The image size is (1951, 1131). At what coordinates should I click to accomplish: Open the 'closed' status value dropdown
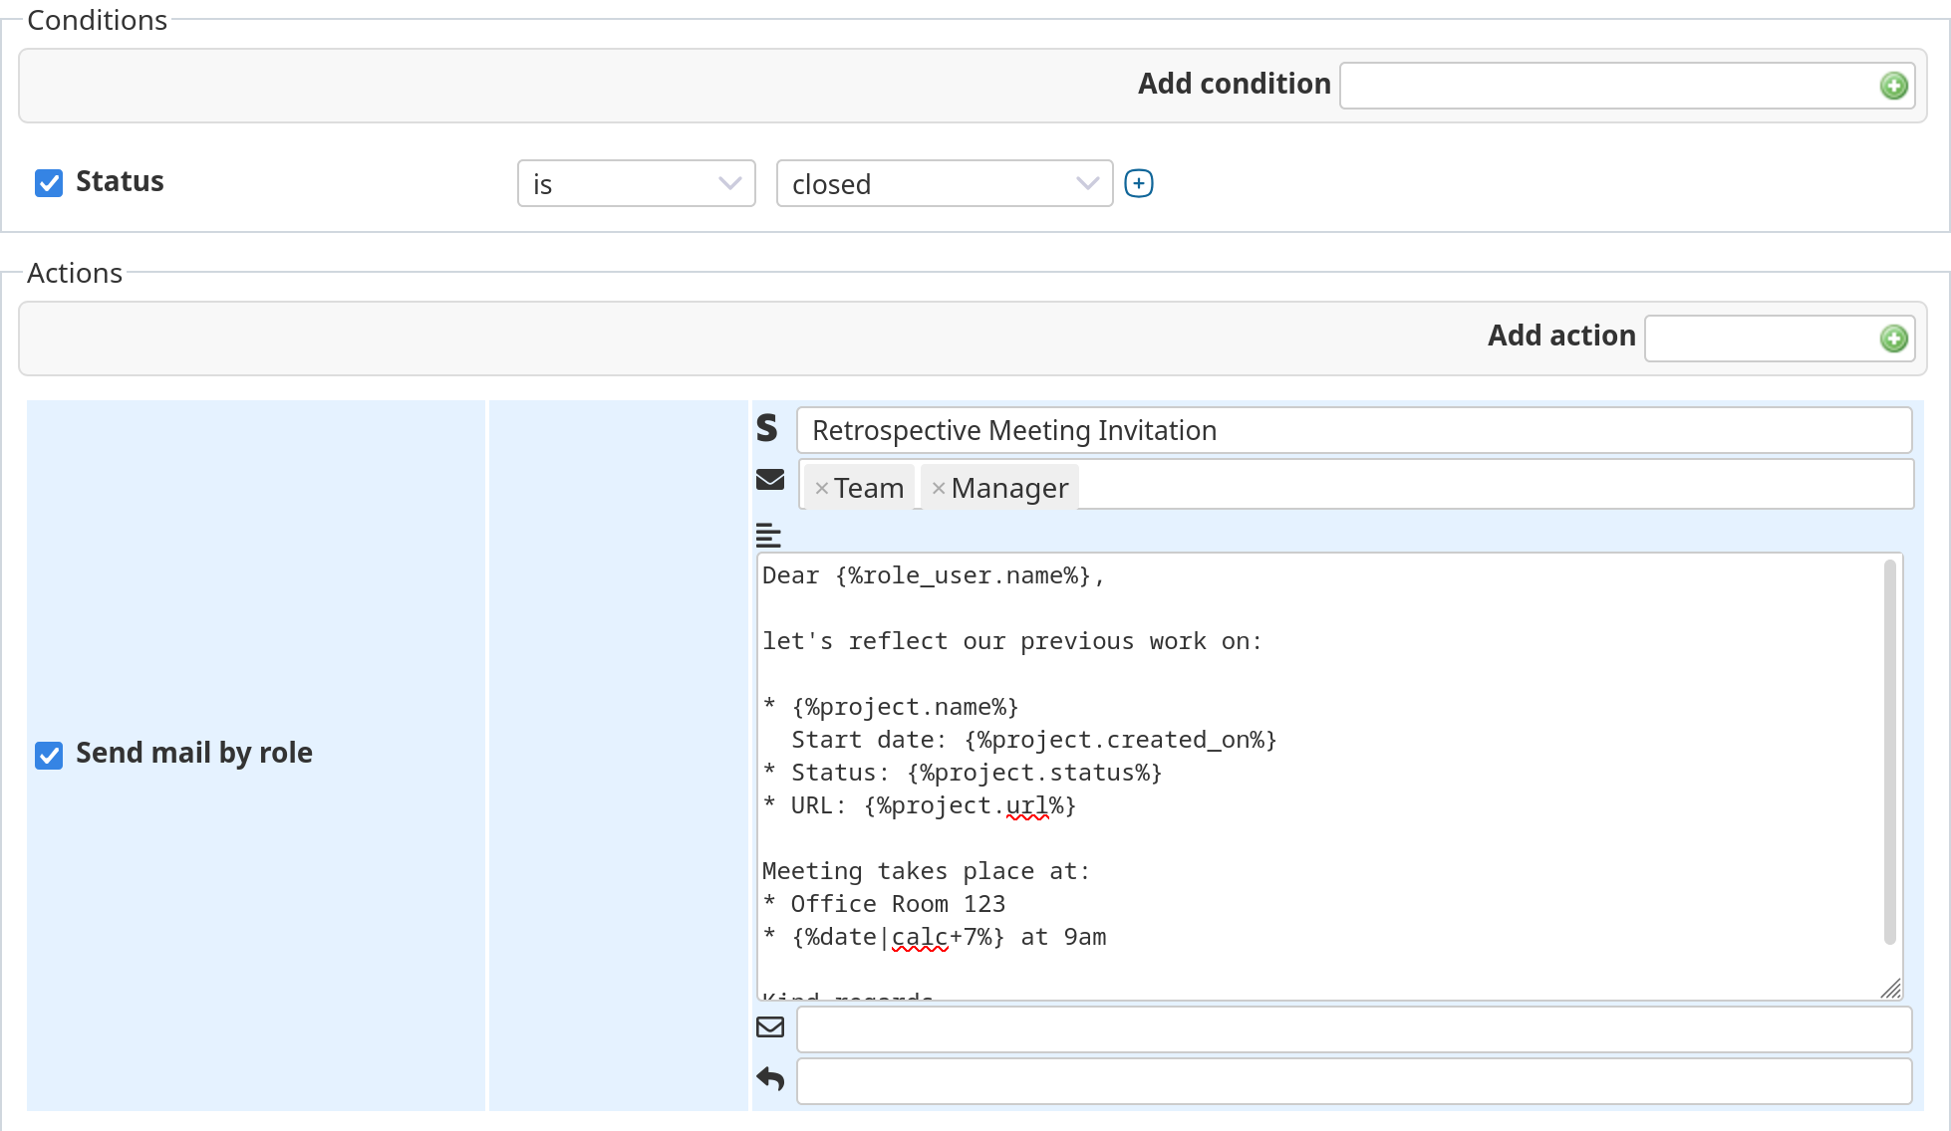coord(945,183)
